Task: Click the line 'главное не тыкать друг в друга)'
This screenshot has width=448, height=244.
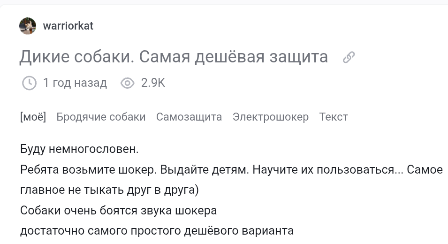Action: click(x=110, y=190)
